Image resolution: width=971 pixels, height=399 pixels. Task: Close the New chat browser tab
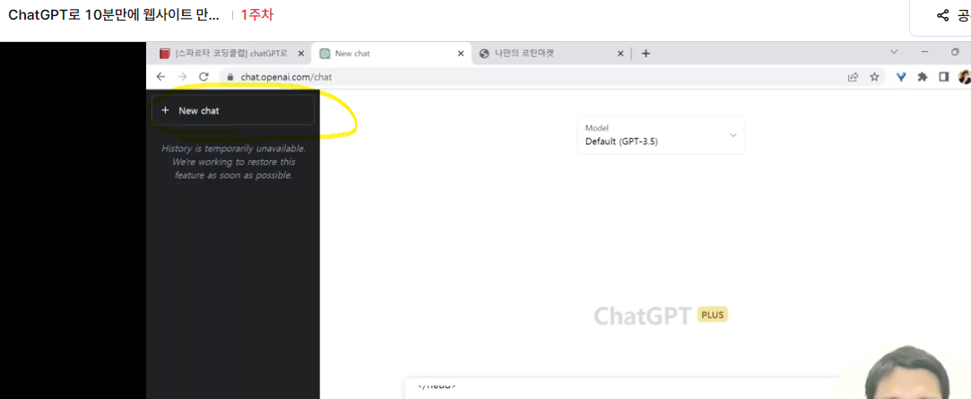click(460, 54)
